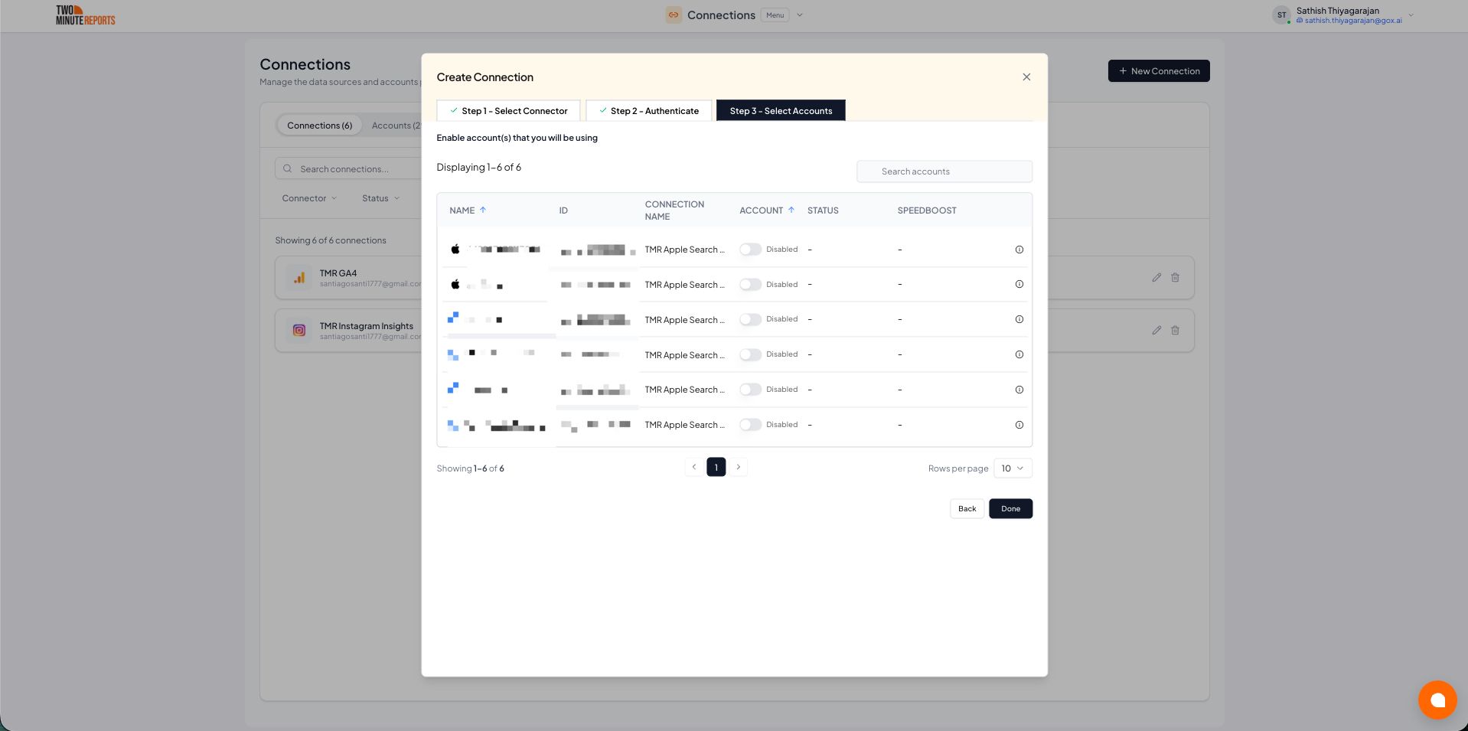Enable the first account's toggle switch
Viewport: 1468px width, 731px height.
pyautogui.click(x=750, y=250)
